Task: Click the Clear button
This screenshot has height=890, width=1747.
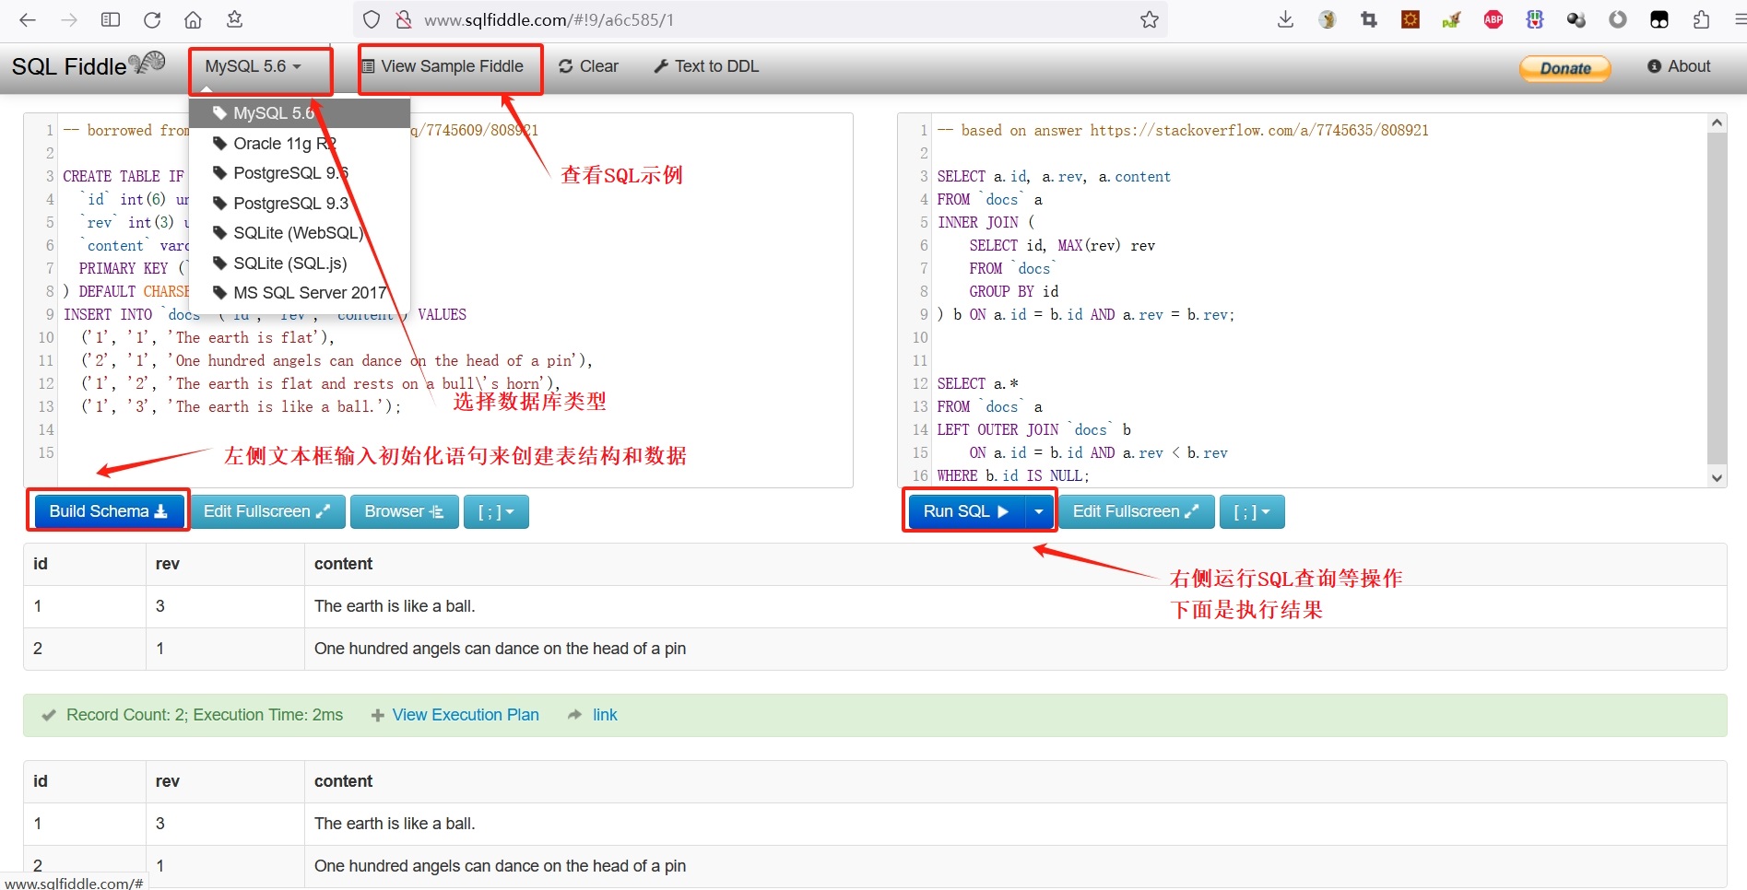Action: tap(588, 66)
